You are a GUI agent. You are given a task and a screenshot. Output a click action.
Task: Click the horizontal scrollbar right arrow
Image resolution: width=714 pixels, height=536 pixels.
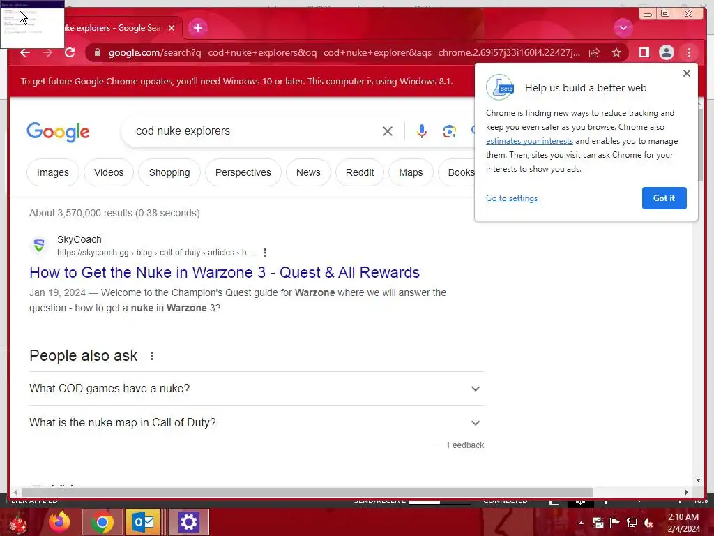687,492
